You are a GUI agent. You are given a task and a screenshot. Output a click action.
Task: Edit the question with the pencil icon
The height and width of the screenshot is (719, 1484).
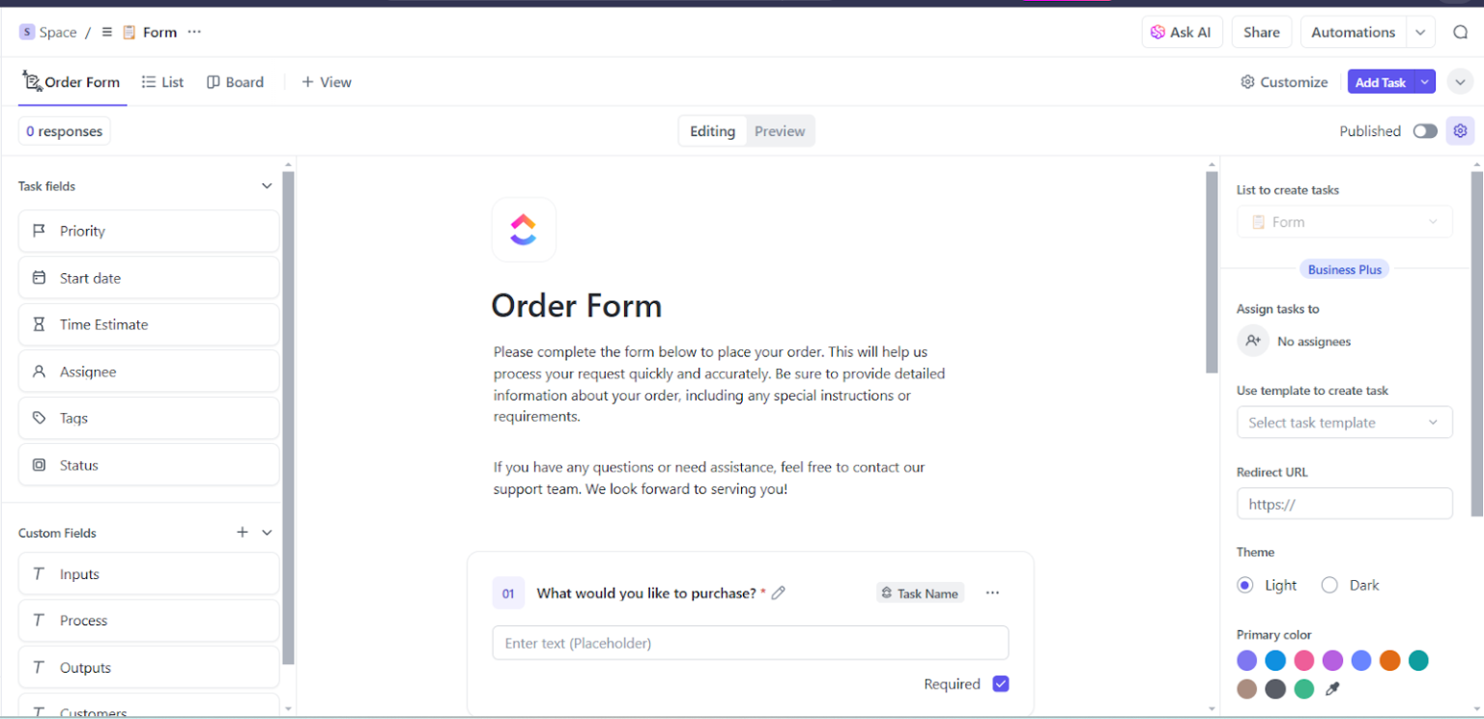tap(779, 593)
